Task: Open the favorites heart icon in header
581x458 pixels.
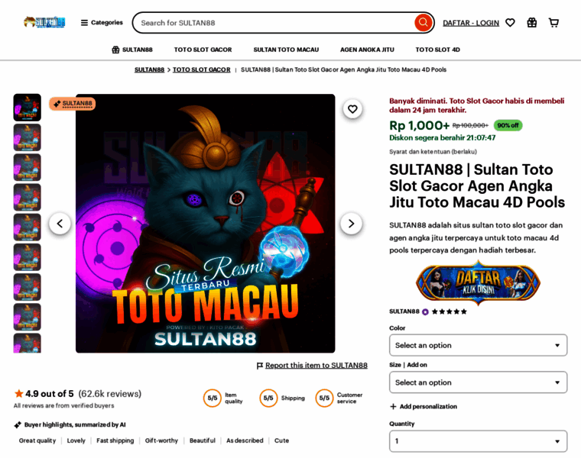Action: pos(510,23)
